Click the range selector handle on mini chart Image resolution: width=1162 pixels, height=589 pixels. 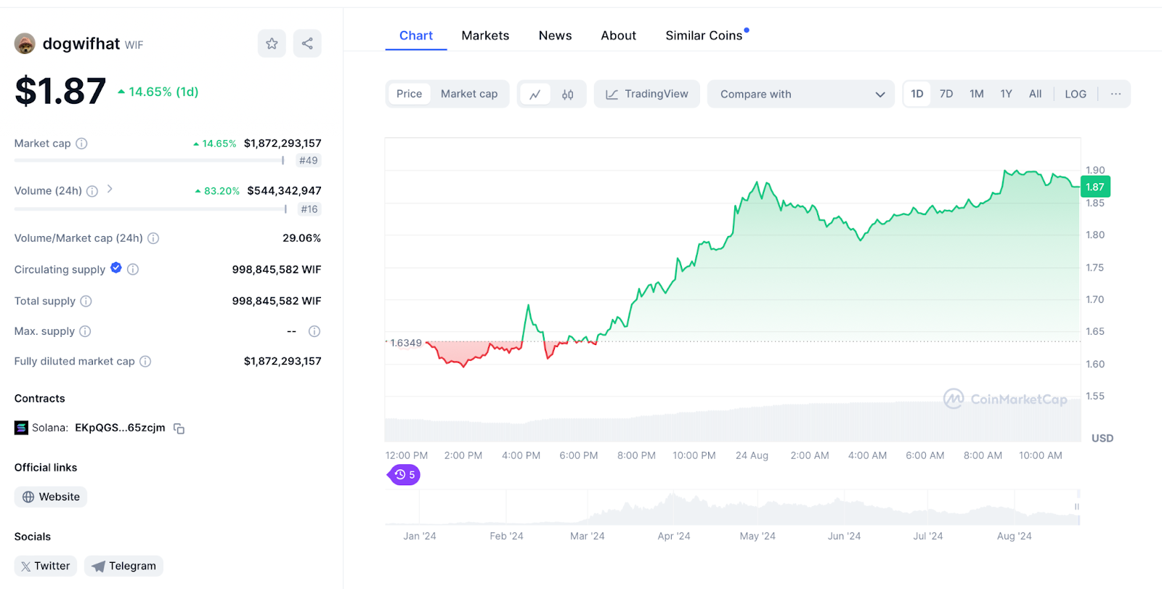(1077, 506)
